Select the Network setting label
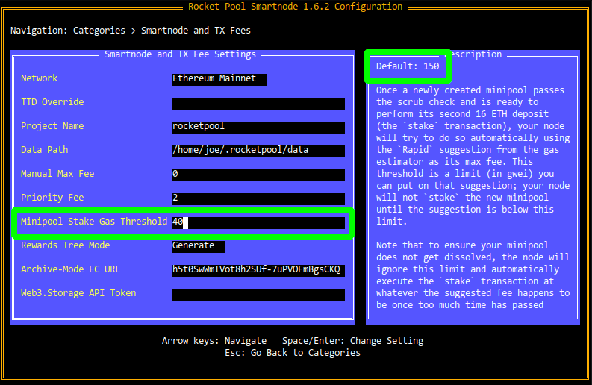This screenshot has height=385, width=592. [x=39, y=78]
